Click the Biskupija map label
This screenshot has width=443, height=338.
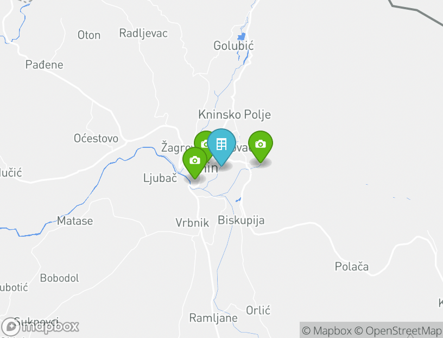click(241, 220)
